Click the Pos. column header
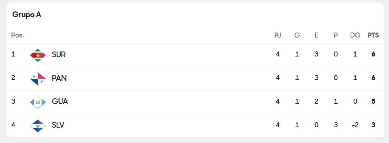This screenshot has height=143, width=389. tap(18, 35)
